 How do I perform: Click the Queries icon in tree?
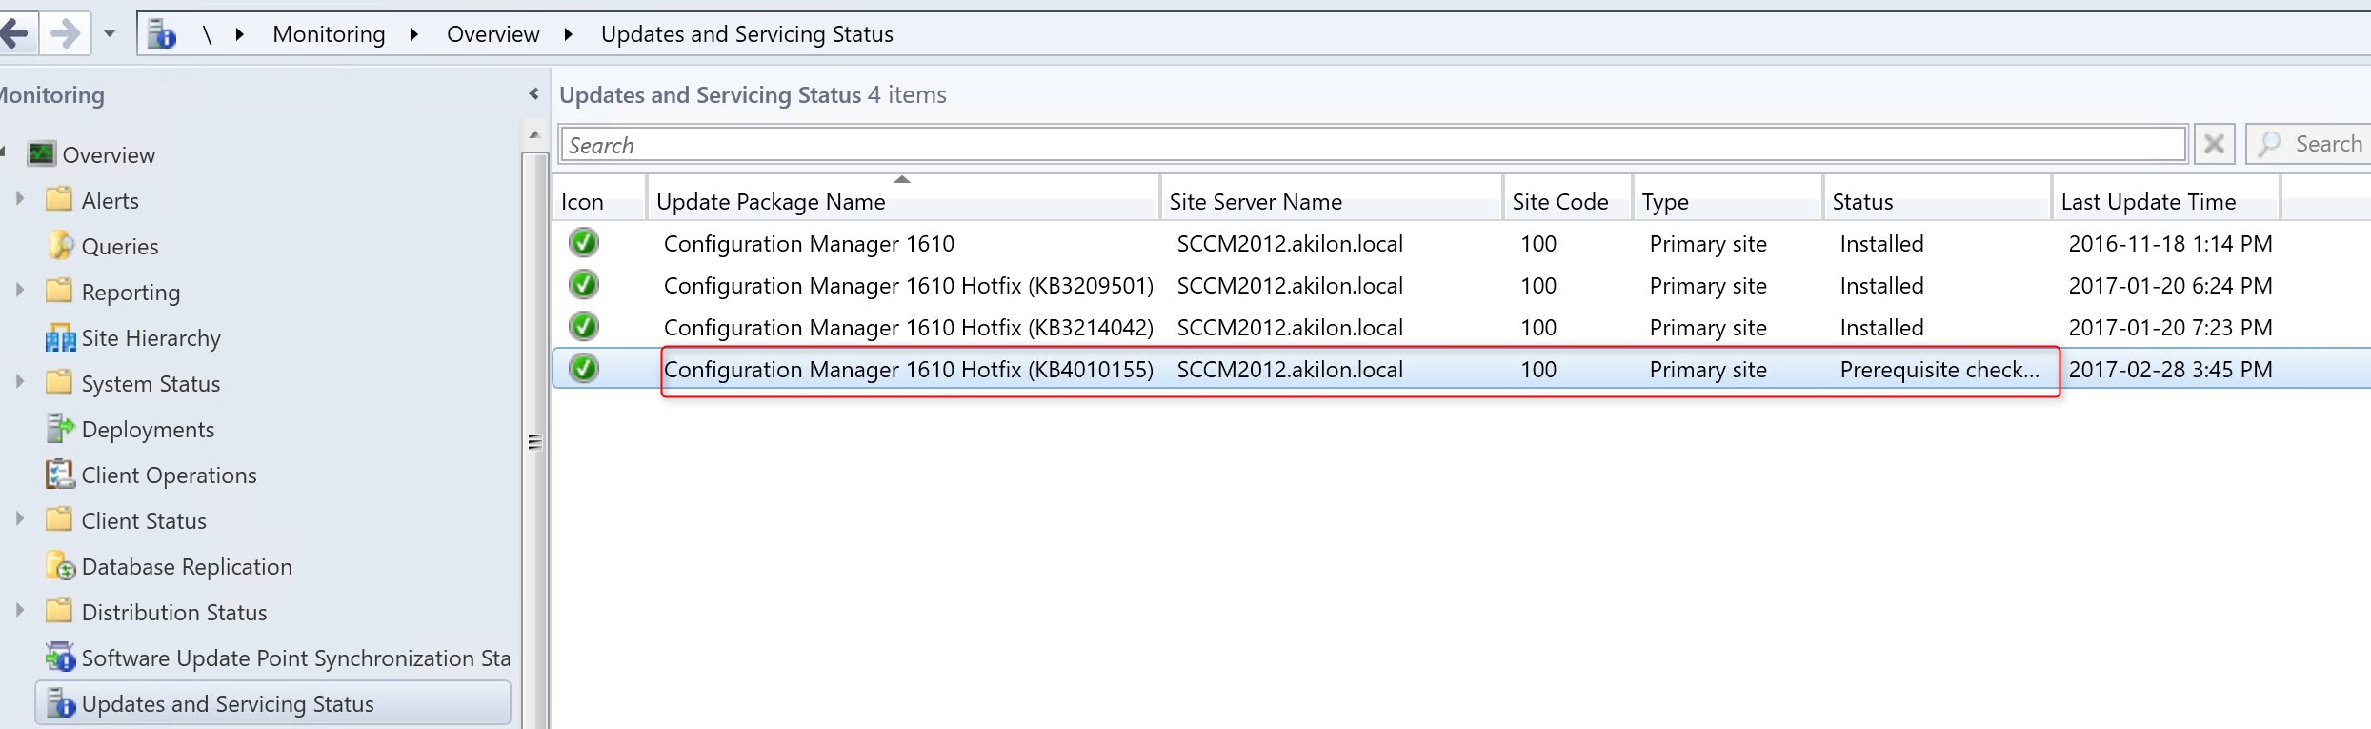pos(60,246)
